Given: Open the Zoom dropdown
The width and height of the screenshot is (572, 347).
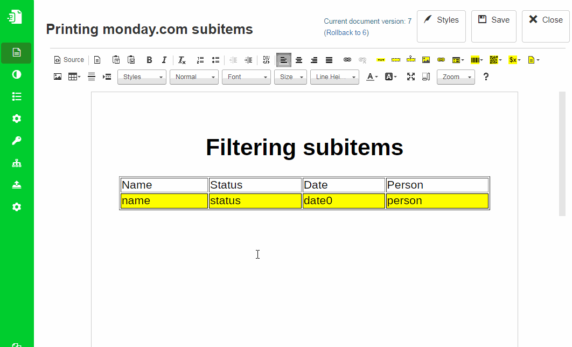Looking at the screenshot, I should point(456,77).
